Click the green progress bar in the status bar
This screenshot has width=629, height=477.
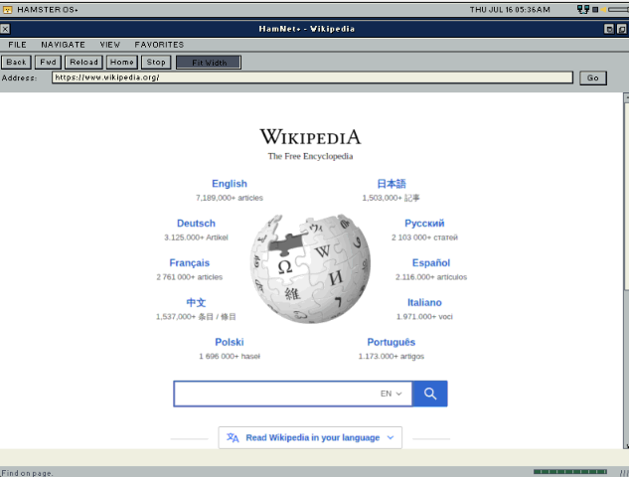click(x=570, y=472)
